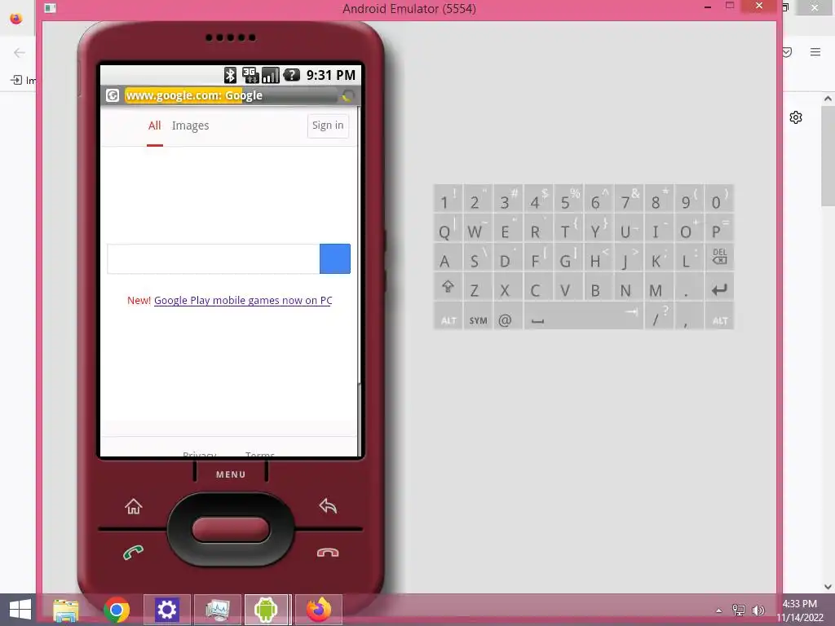Viewport: 835px width, 626px height.
Task: Click the Z key on keyboard
Action: pos(478,288)
